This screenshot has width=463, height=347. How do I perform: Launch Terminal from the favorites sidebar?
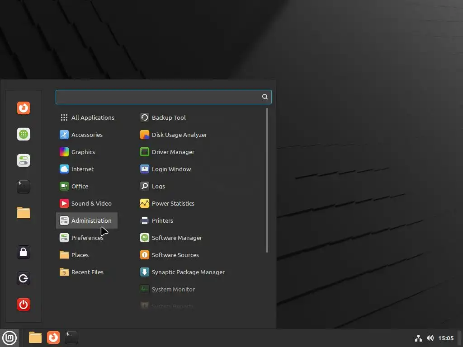(24, 187)
